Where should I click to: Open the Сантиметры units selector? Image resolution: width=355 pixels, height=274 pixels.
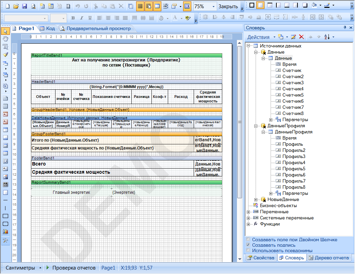point(23,268)
